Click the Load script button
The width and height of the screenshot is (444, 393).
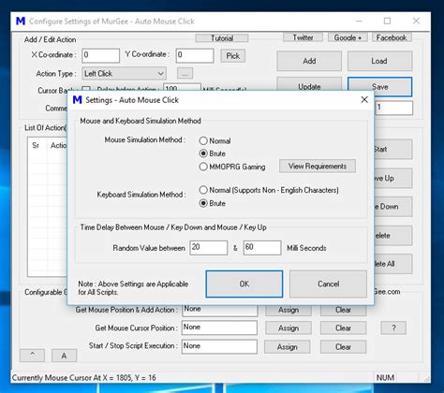379,61
